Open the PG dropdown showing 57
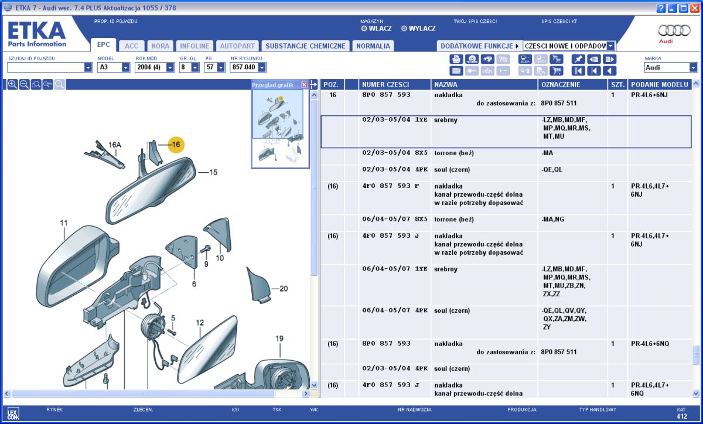Screen dimensions: 703x424 click(x=221, y=67)
